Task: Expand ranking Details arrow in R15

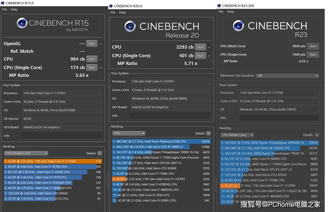Action: (100, 153)
